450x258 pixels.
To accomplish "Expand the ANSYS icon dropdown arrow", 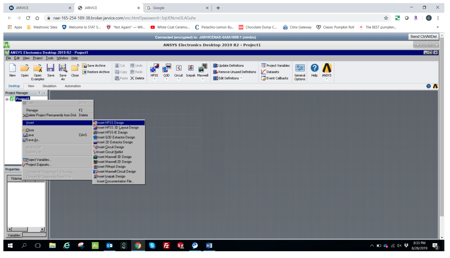I will (x=326, y=79).
